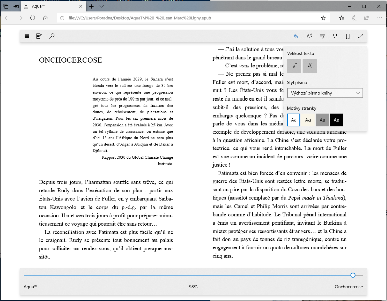
Task: Select the sepia page theme
Action: pos(308,120)
